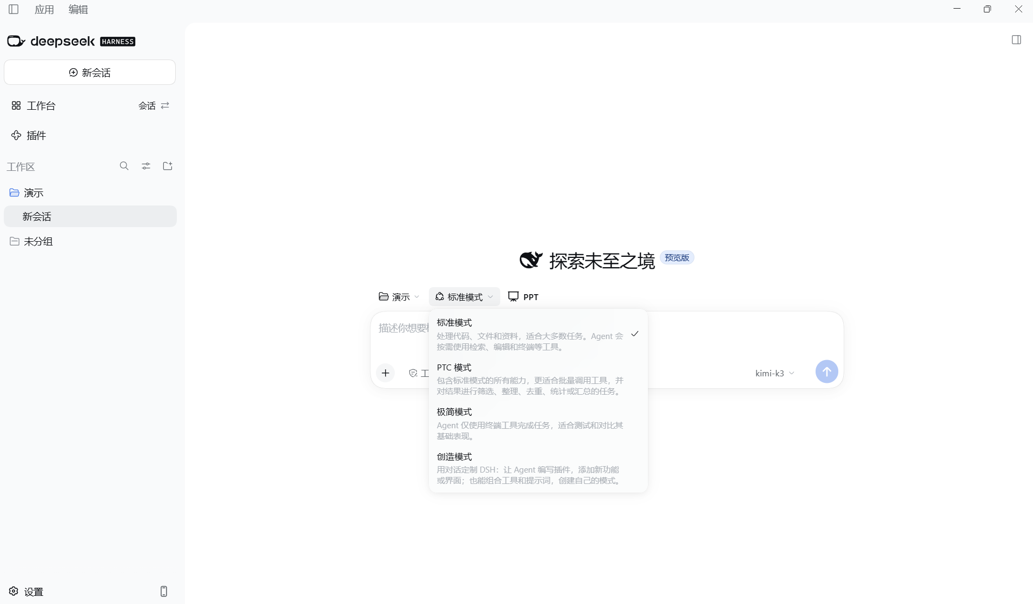1033x604 pixels.
Task: Choose PTC 模式 from the mode list
Action: [538, 379]
